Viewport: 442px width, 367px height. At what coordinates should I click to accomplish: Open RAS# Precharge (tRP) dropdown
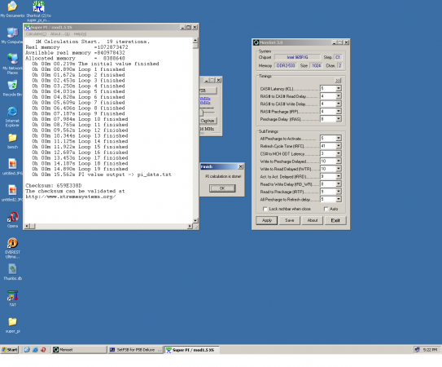click(x=339, y=111)
